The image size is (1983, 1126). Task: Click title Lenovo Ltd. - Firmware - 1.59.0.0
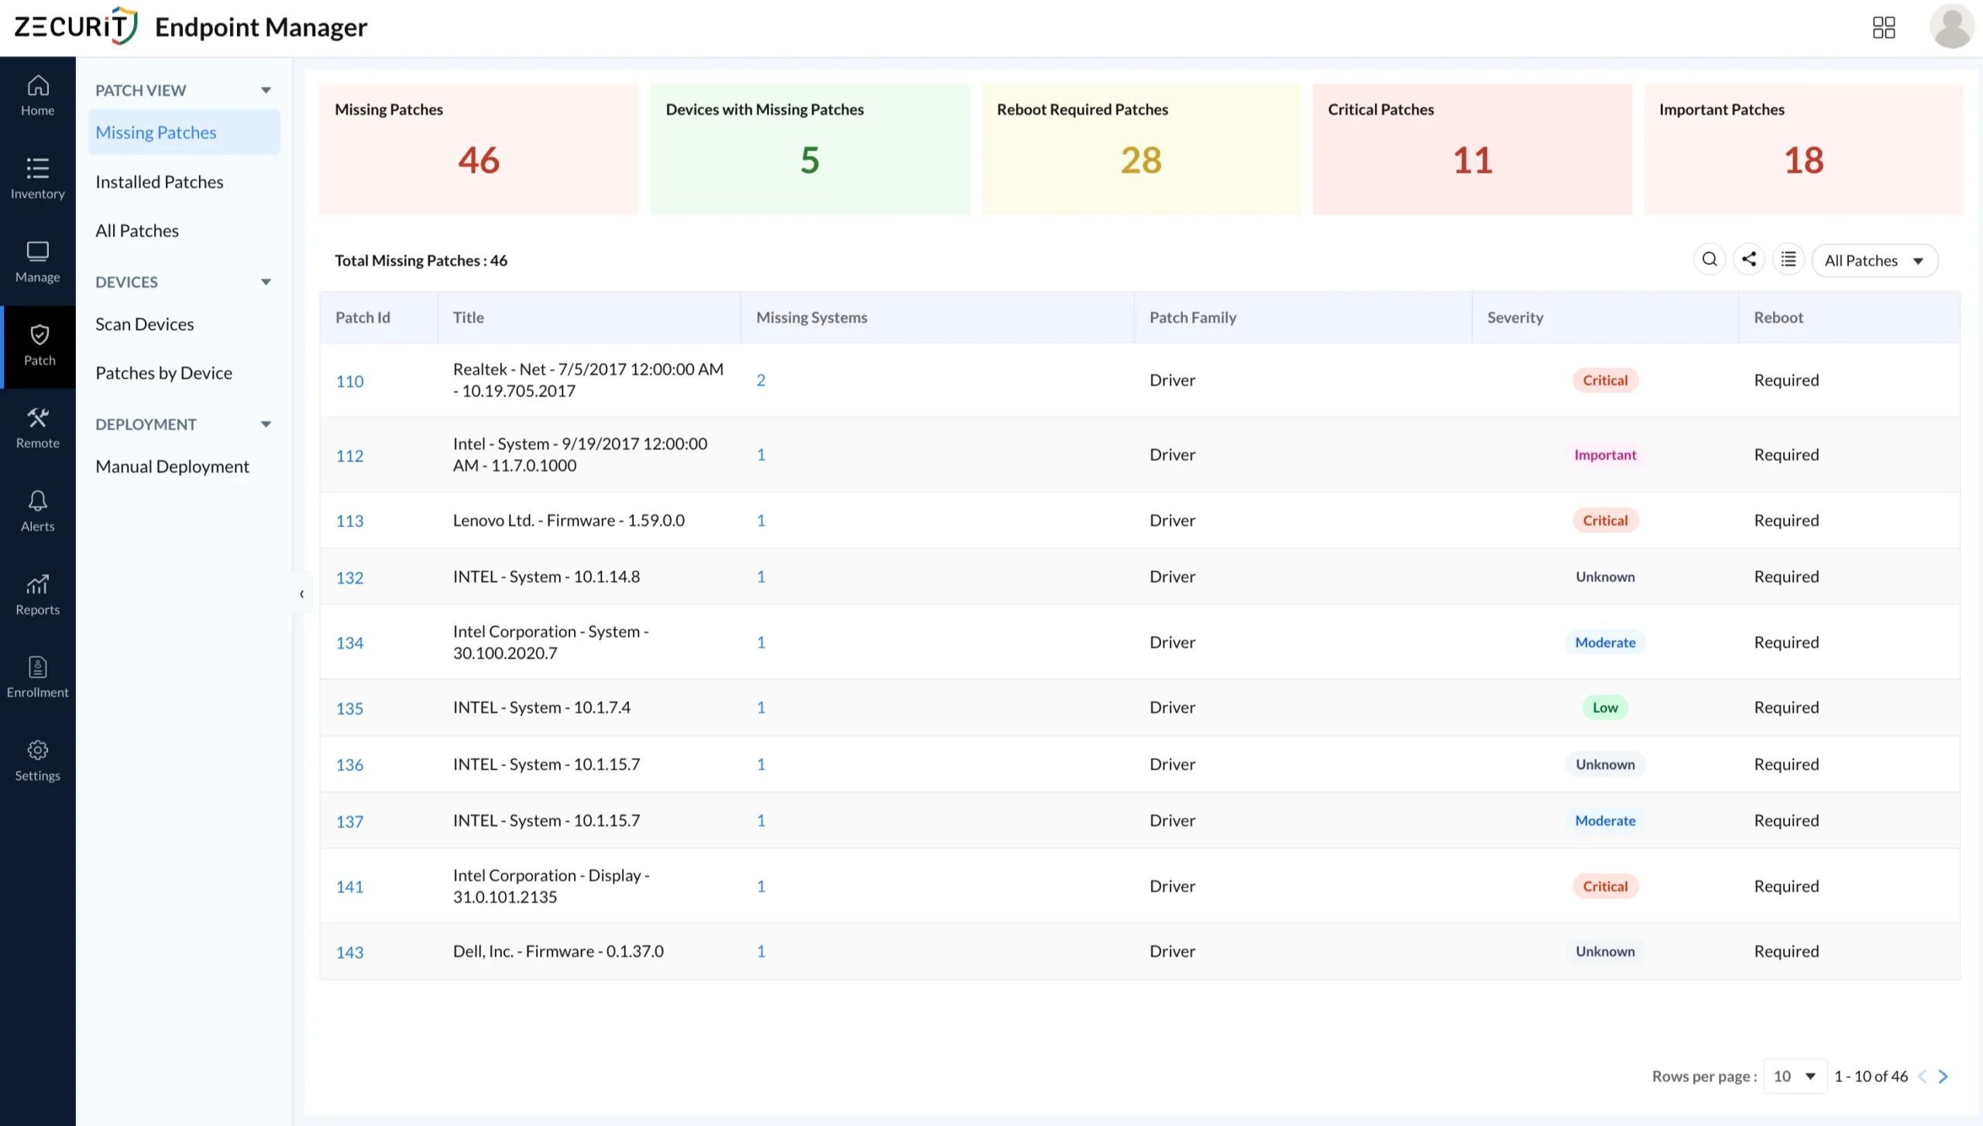[x=569, y=521]
